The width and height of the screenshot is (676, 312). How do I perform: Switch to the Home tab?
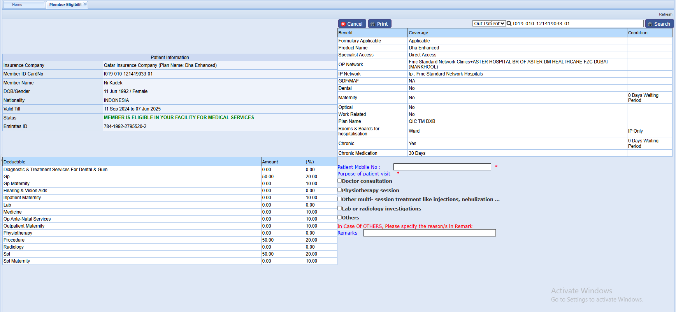pos(17,5)
